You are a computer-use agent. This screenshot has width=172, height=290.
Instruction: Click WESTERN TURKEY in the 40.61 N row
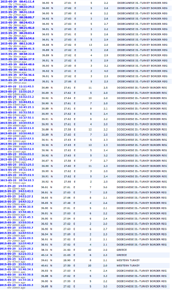[x=128, y=266]
